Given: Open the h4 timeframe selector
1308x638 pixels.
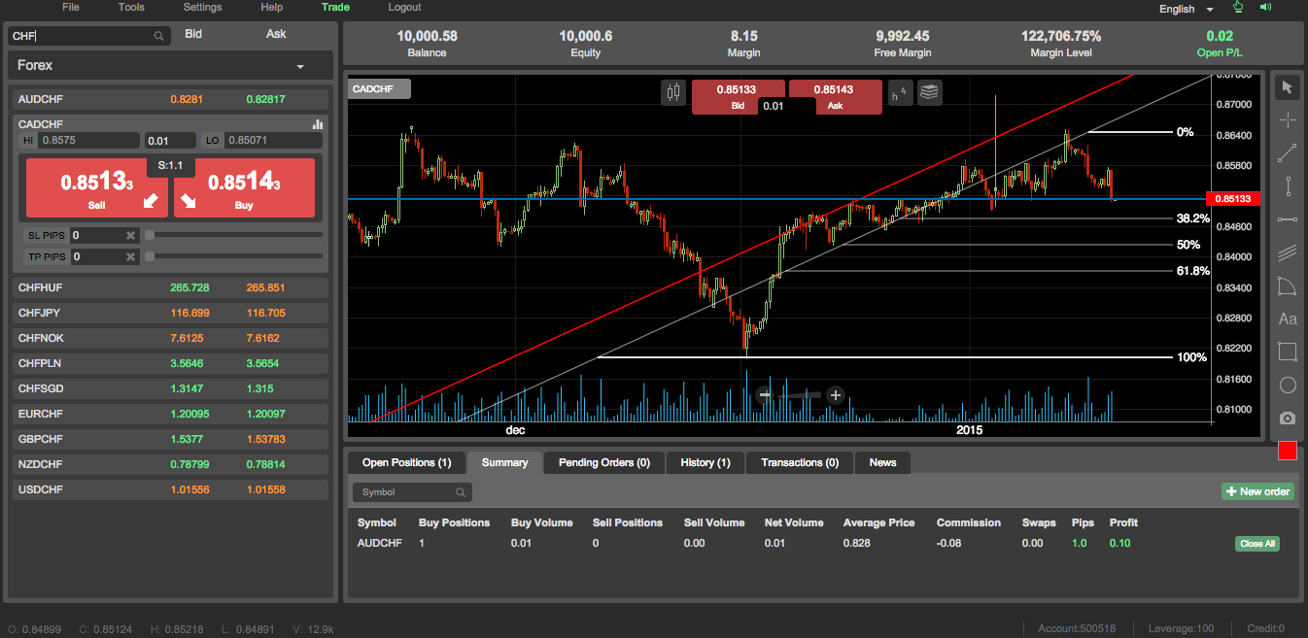Looking at the screenshot, I should click(x=899, y=93).
